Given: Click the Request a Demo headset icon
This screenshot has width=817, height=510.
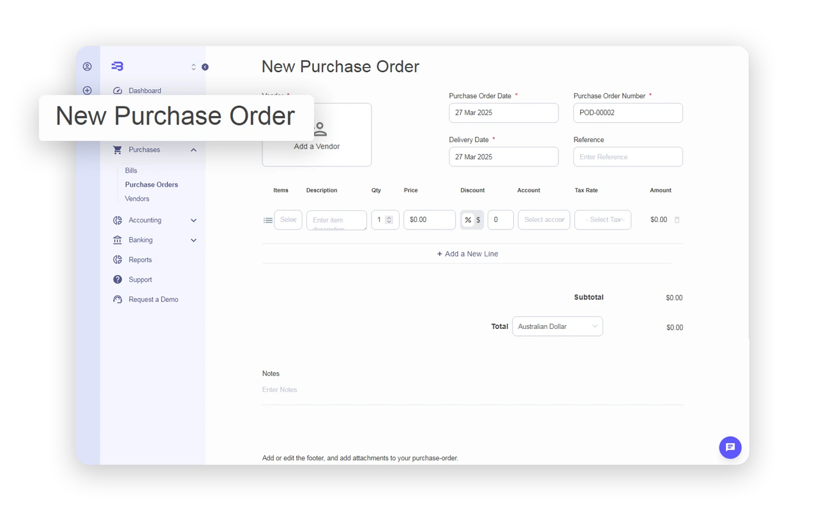Looking at the screenshot, I should point(117,300).
